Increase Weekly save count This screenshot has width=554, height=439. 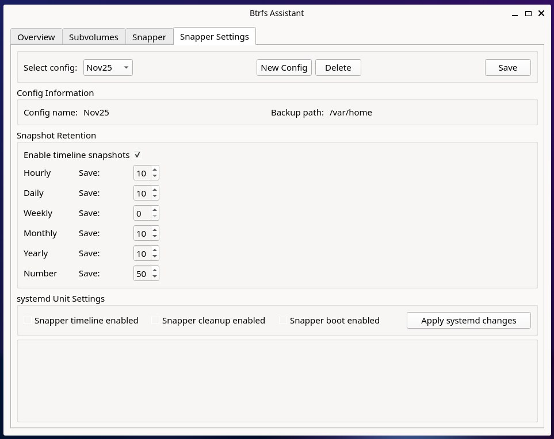pos(155,210)
